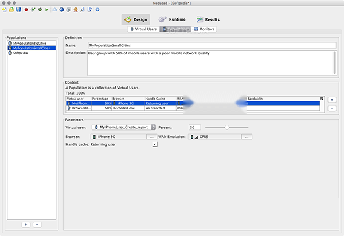Open WAN Emulation chooser ellipsis button
Viewport: 344px width, 236px height.
tap(247, 137)
